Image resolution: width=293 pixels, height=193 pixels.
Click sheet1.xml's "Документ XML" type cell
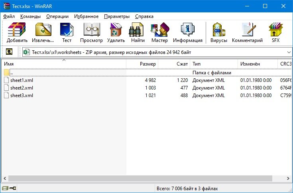pos(208,80)
